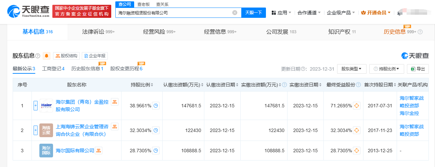The width and height of the screenshot is (435, 167).
Task: Open the 基本信息 tab
Action: click(38, 32)
